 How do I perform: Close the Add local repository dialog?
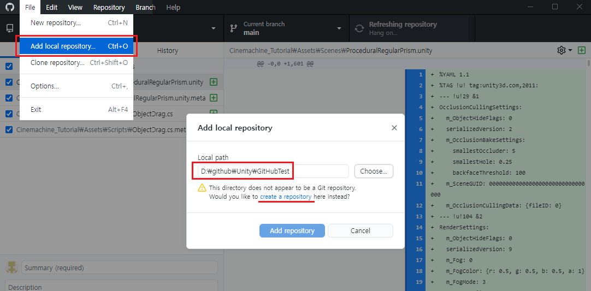tap(394, 128)
